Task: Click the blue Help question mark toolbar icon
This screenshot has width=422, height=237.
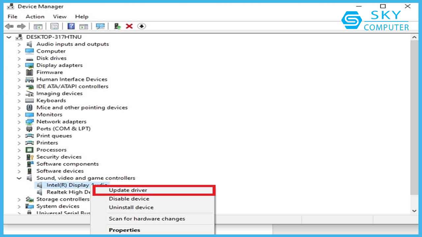Action: pos(71,26)
